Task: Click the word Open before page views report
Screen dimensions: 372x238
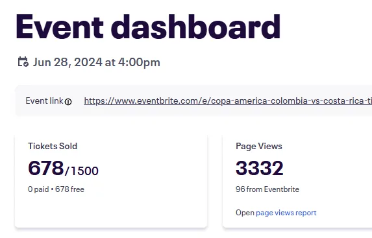Action: pos(245,213)
